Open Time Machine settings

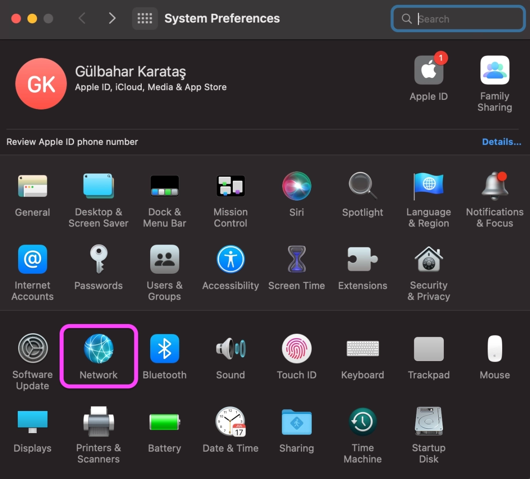click(x=362, y=422)
